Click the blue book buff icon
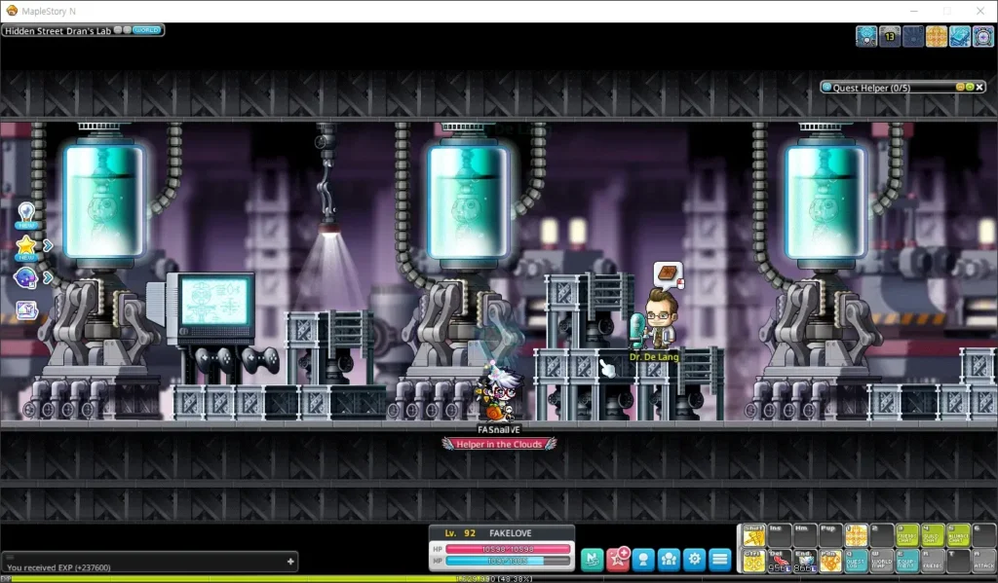The height and width of the screenshot is (583, 998). click(x=960, y=36)
